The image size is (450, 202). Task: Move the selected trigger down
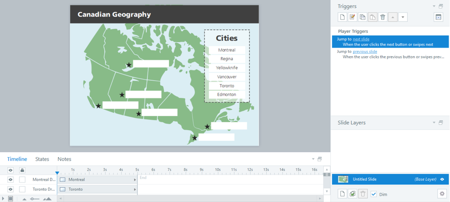[x=403, y=17]
